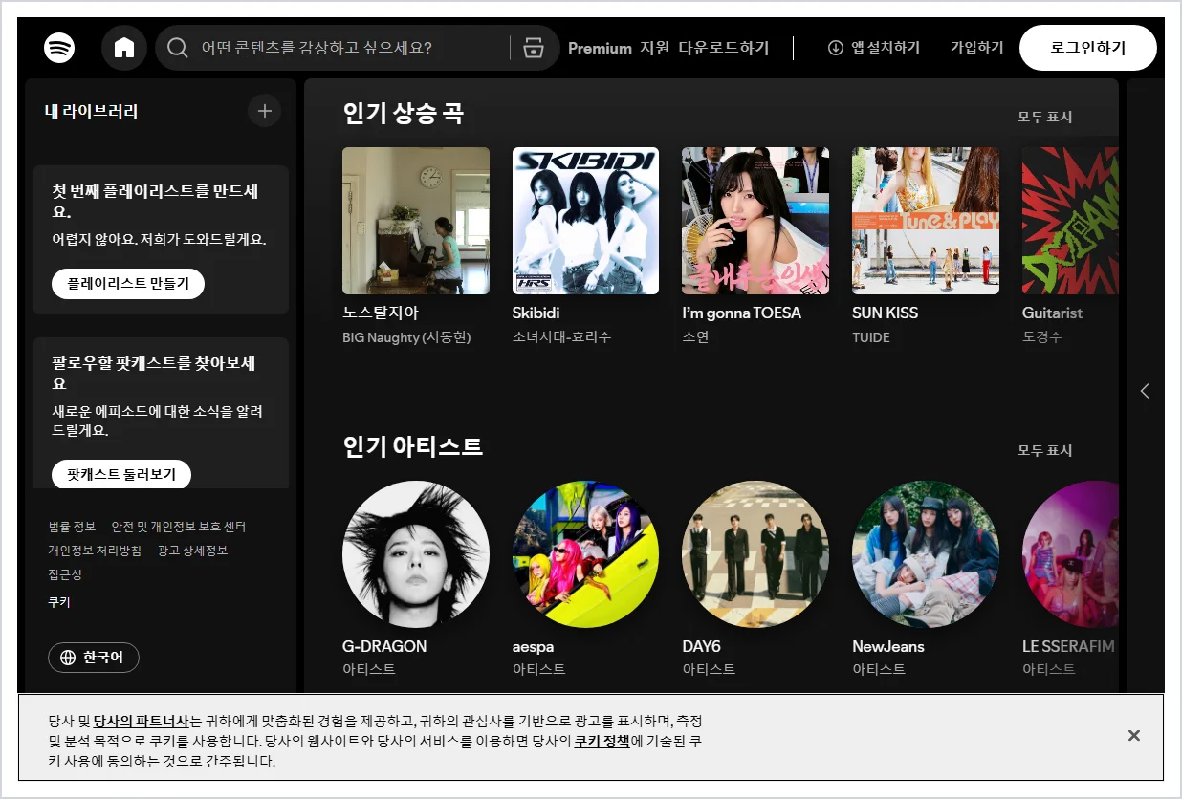Click 앱 설치하기 text link
The image size is (1182, 799).
coord(886,48)
